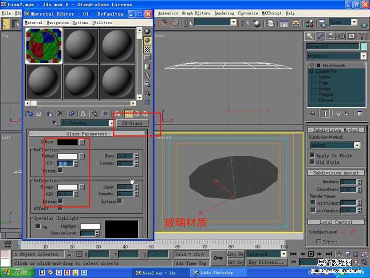The image size is (370, 278).
Task: Open View reference coordinate dropdown in toolbar
Action: tap(354, 22)
